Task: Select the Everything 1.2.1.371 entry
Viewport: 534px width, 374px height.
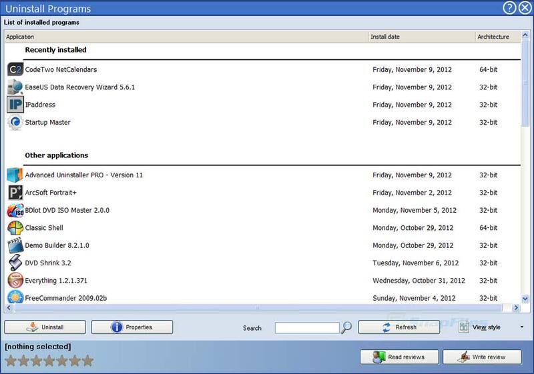Action: pos(56,281)
